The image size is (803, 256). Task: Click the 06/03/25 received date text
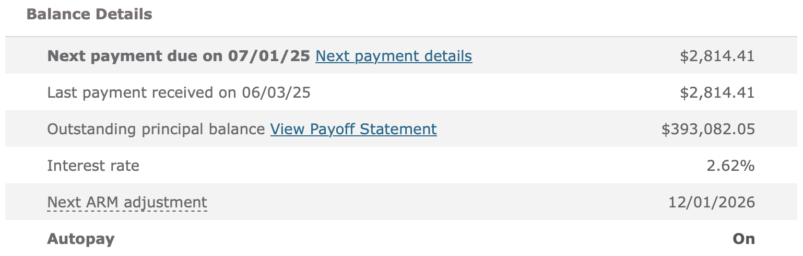click(x=277, y=93)
